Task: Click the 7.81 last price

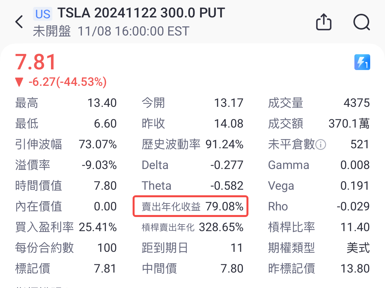Action: coord(36,62)
